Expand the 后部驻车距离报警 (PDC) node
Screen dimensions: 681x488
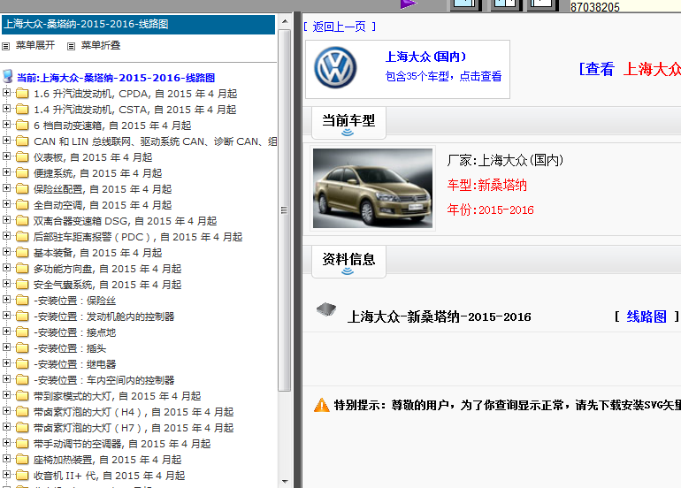click(x=6, y=236)
